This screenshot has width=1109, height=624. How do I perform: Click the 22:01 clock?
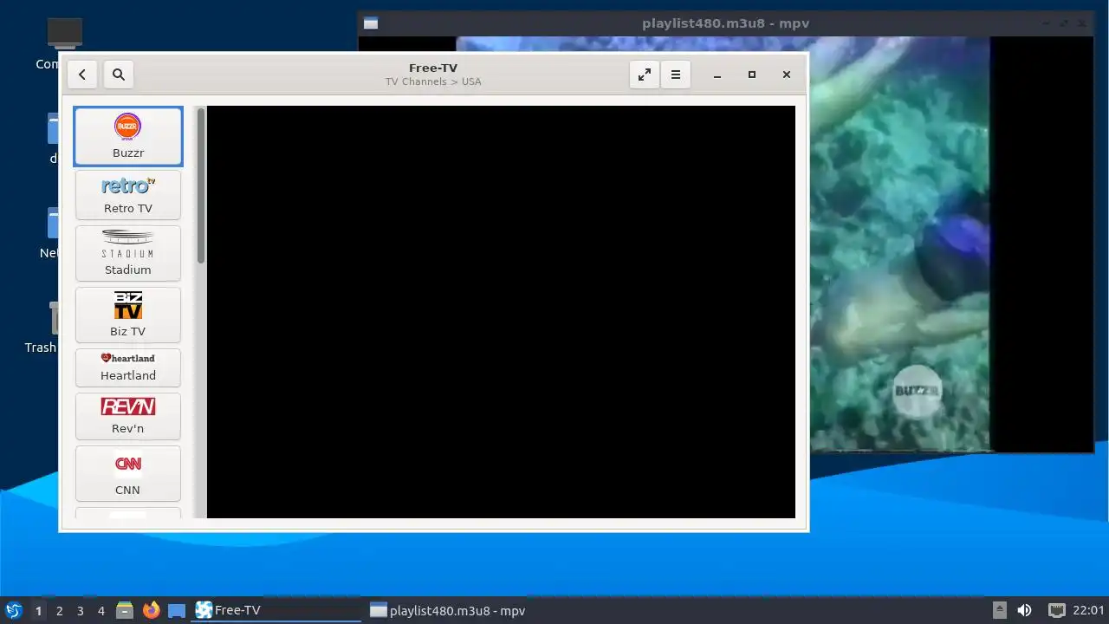[1088, 610]
